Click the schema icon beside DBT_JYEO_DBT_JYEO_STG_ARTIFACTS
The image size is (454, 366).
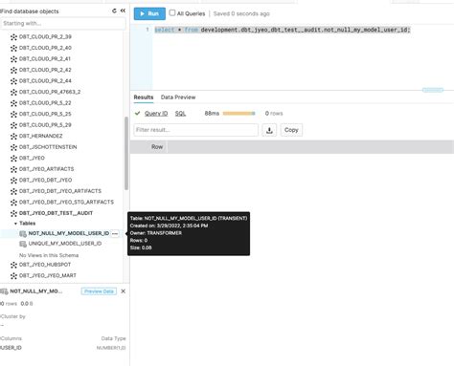(x=13, y=203)
